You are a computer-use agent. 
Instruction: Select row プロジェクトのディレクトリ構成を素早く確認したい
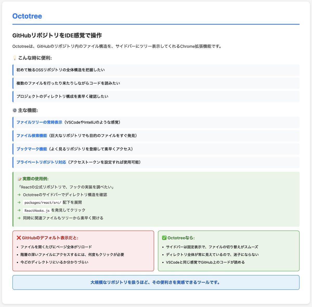(x=156, y=97)
